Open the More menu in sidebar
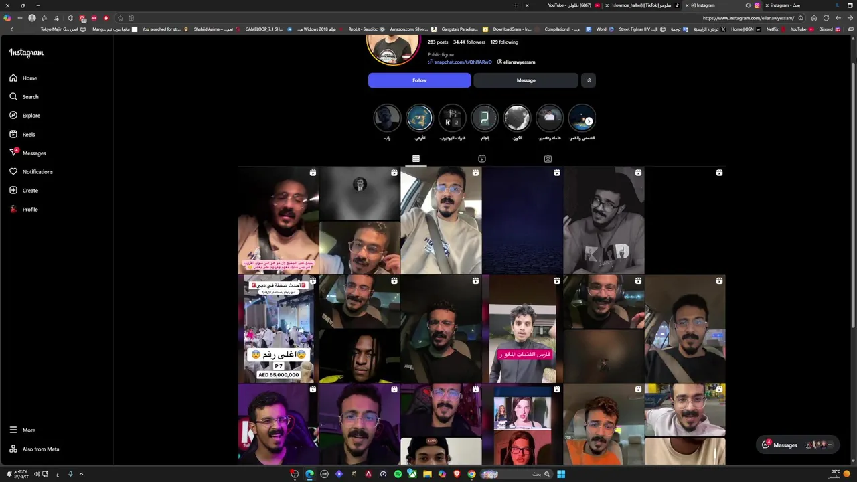 (22, 430)
